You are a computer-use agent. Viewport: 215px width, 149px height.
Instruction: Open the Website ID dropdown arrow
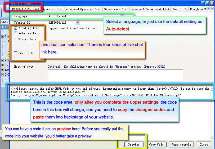pos(78,23)
